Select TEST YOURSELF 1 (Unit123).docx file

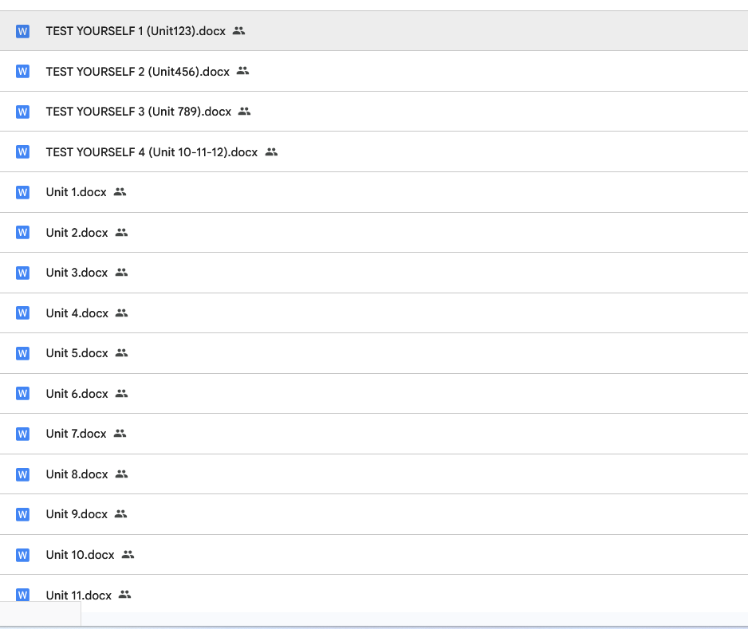pyautogui.click(x=136, y=31)
